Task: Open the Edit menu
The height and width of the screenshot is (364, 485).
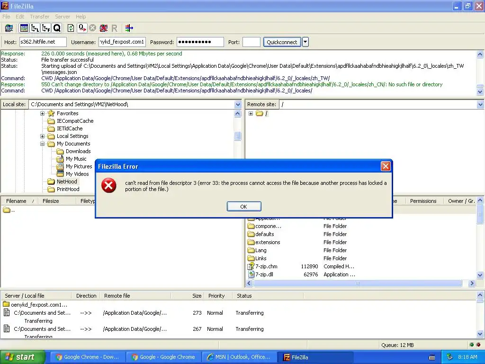Action: pyautogui.click(x=20, y=17)
